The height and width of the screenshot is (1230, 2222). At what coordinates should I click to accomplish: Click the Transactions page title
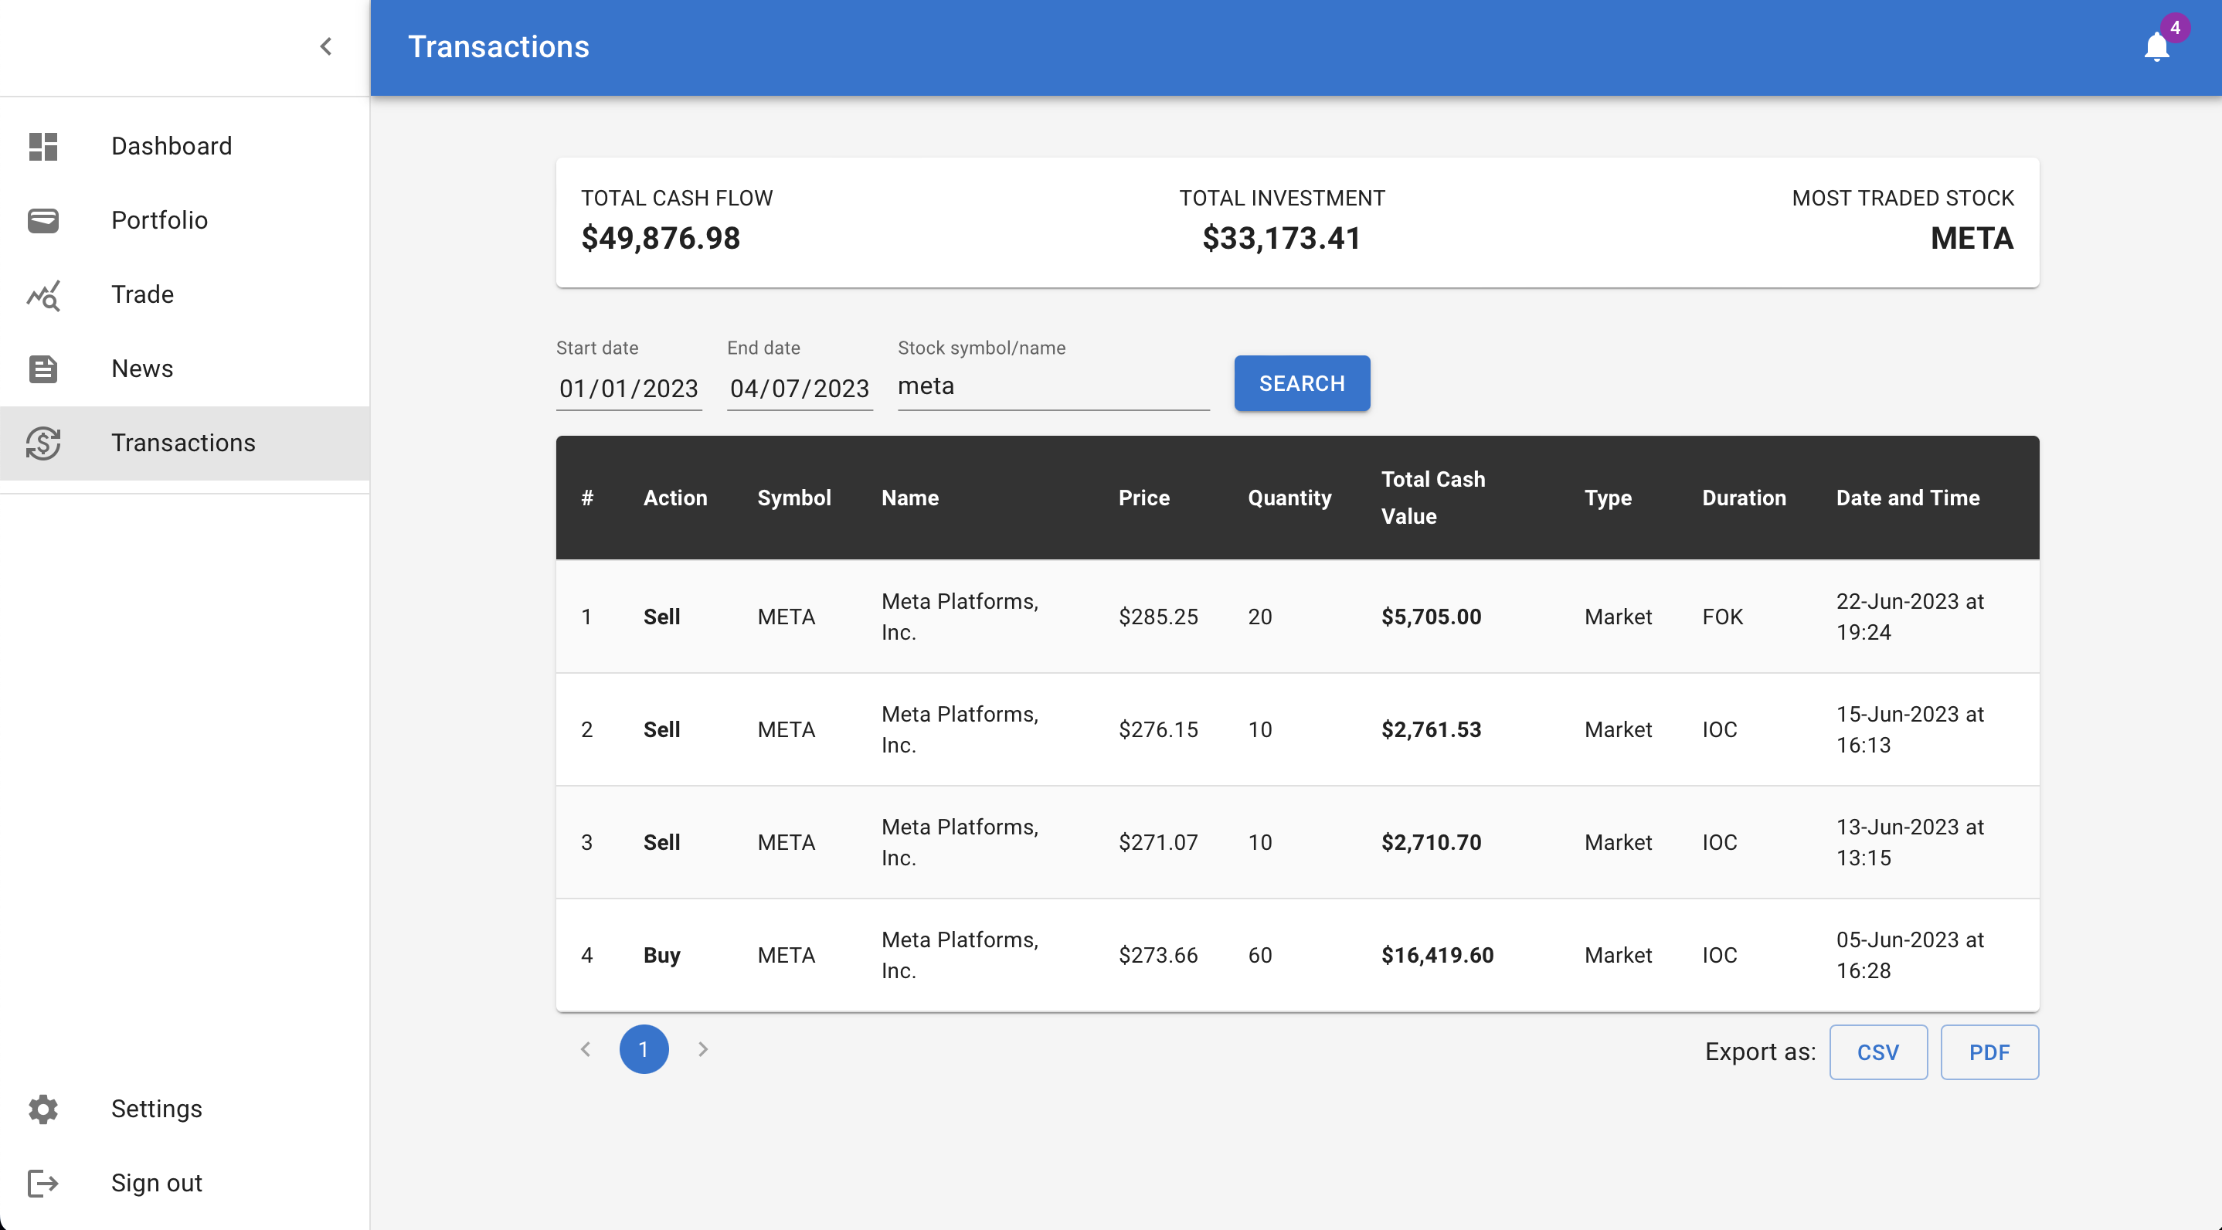498,46
